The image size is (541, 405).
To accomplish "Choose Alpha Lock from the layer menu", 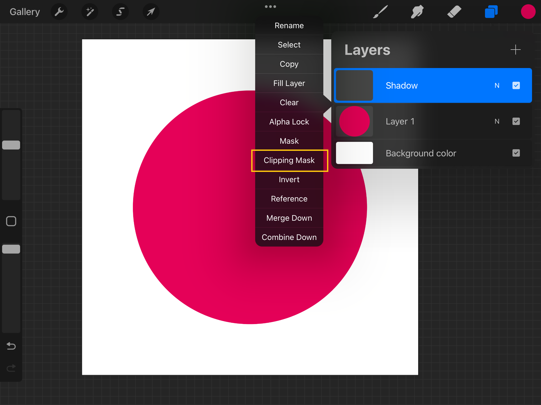I will (x=289, y=122).
